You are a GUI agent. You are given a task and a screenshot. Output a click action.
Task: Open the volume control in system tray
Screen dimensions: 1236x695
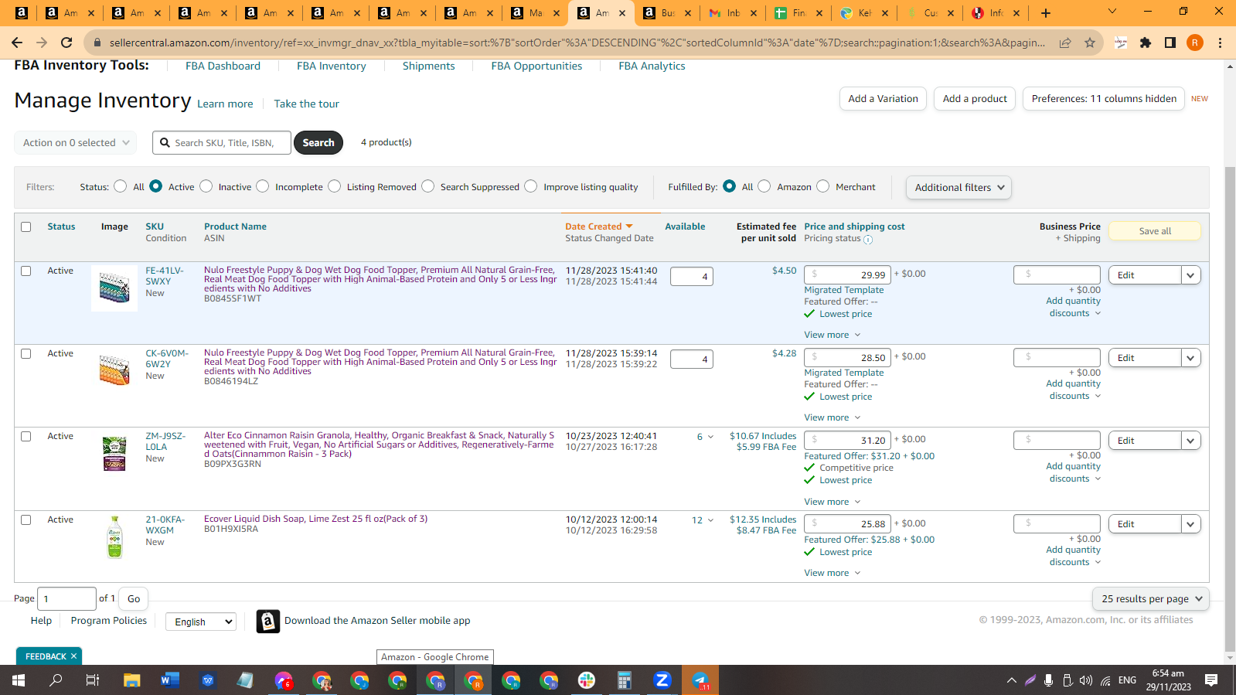(x=1086, y=680)
